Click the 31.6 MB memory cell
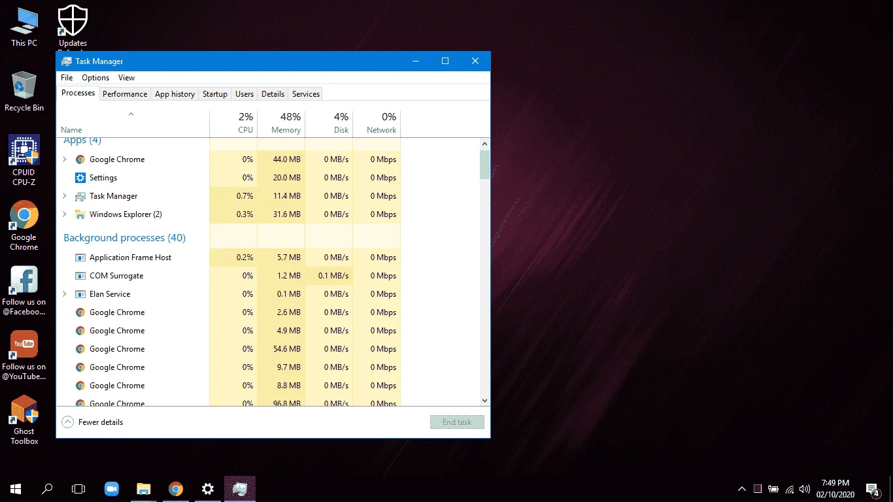Viewport: 893px width, 502px height. pyautogui.click(x=281, y=214)
